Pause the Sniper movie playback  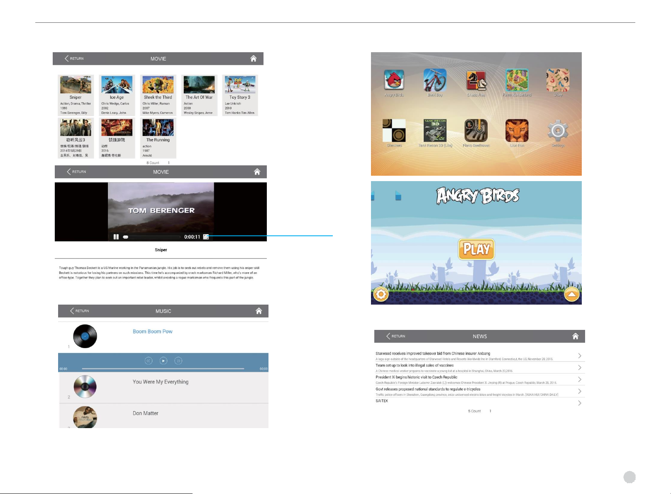click(x=116, y=237)
